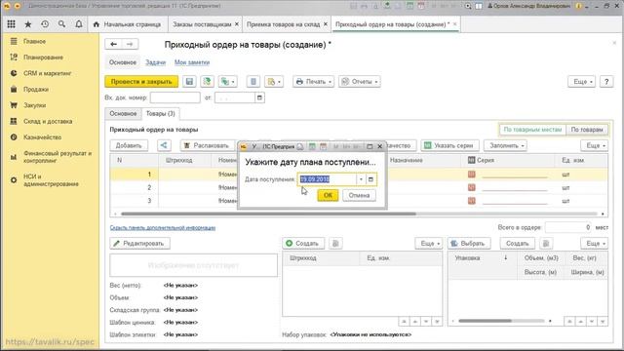The width and height of the screenshot is (624, 351).
Task: Go to Начальная страница home tab
Action: (x=128, y=24)
